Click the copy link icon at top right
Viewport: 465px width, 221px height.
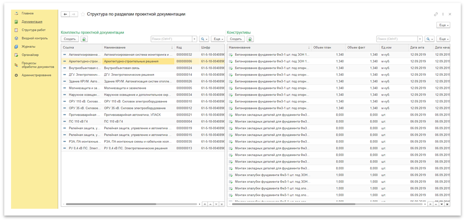[436, 15]
